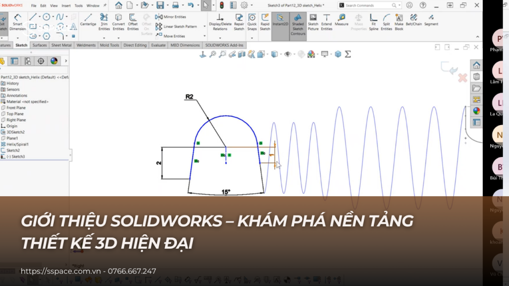Click Zoom to Fit in view toolbar
Image resolution: width=509 pixels, height=286 pixels.
(x=213, y=54)
